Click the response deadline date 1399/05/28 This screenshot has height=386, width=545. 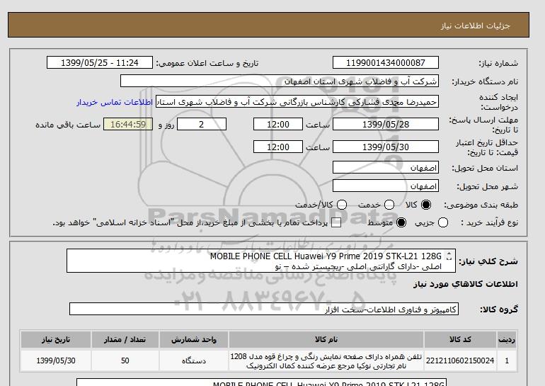[386, 124]
